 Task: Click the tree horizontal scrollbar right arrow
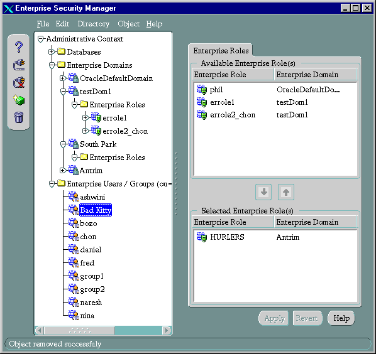[x=166, y=331]
